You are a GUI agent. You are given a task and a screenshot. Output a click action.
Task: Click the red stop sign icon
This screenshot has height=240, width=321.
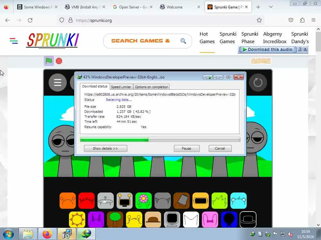click(x=59, y=61)
